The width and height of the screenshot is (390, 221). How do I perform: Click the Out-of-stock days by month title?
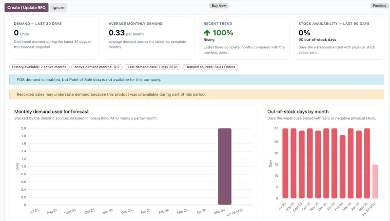(x=298, y=112)
